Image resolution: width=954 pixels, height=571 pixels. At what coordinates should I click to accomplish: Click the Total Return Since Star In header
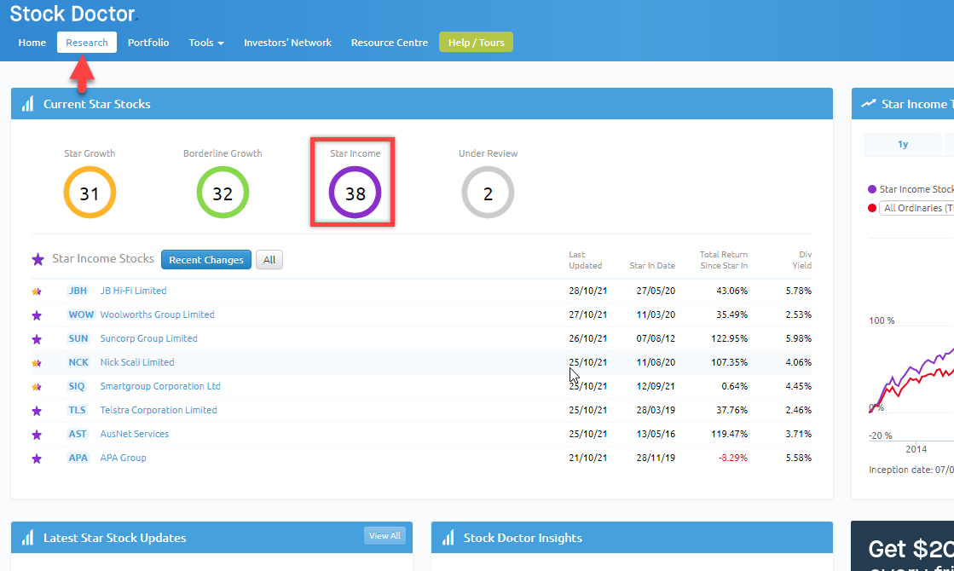[x=724, y=260]
